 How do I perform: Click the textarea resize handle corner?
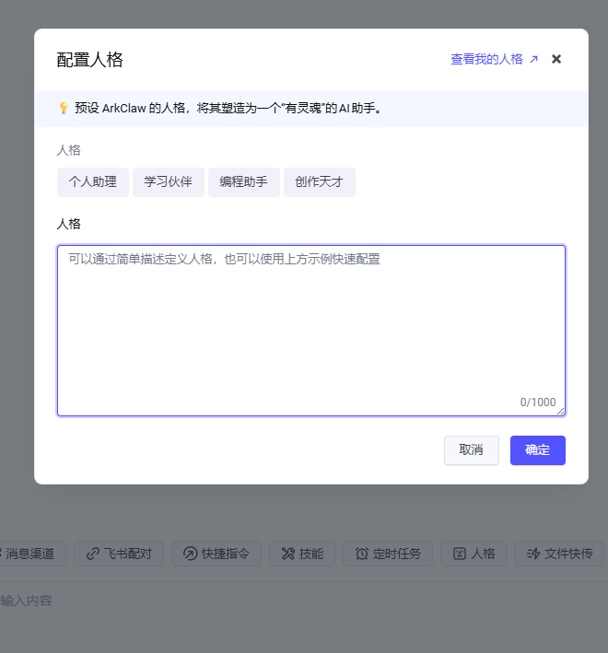[x=560, y=412]
